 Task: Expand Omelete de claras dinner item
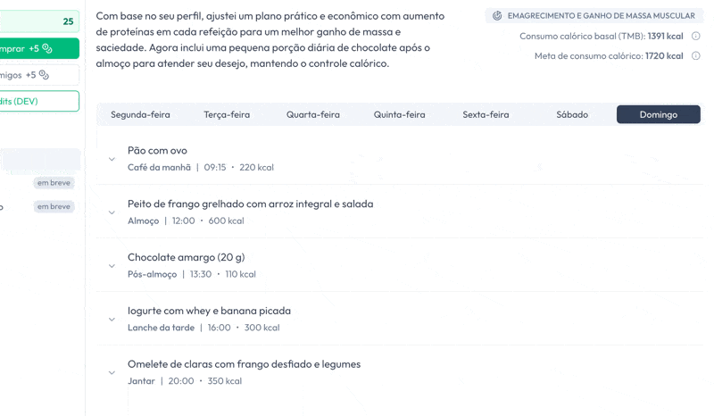point(112,373)
